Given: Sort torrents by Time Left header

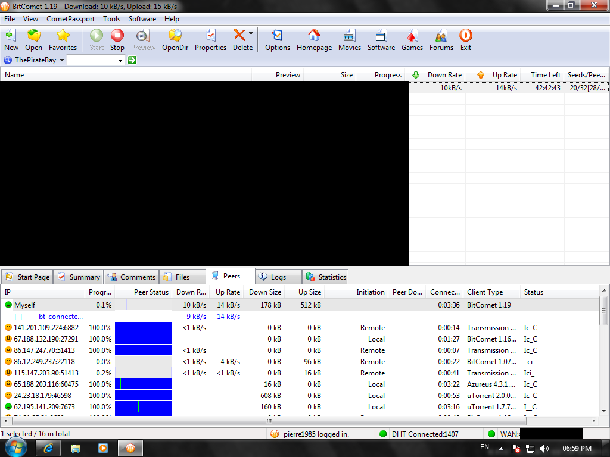Looking at the screenshot, I should pyautogui.click(x=542, y=75).
